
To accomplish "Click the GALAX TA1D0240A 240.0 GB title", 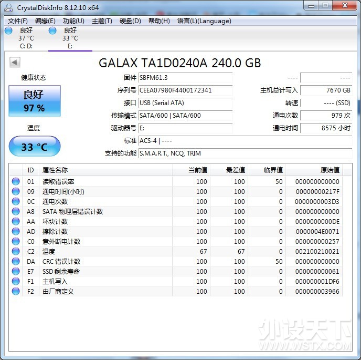I will [180, 63].
